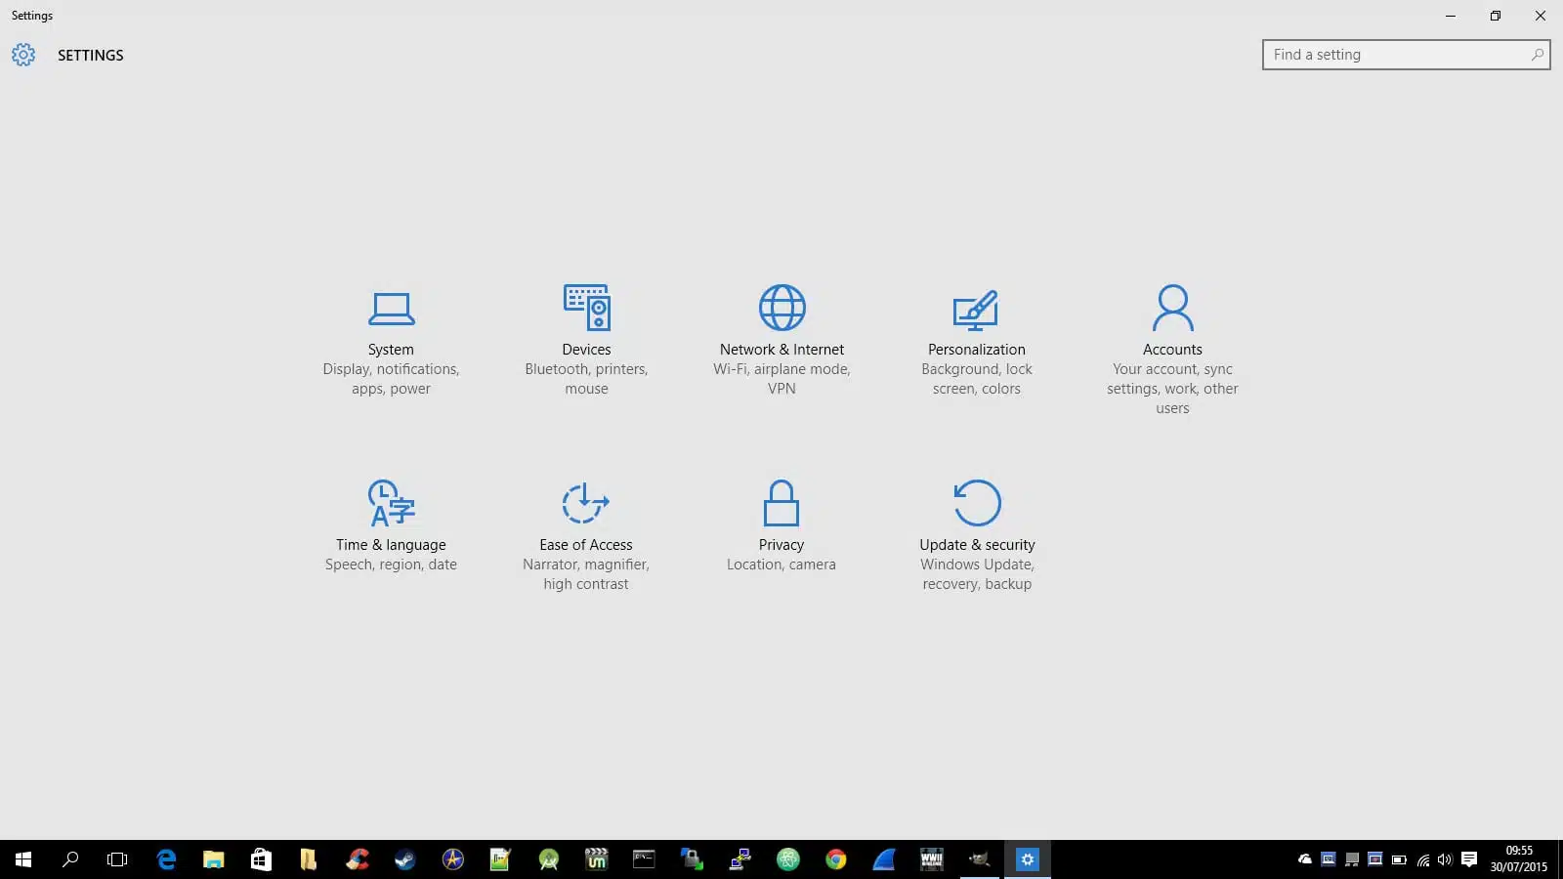Screen dimensions: 1563x879
Task: Open File Explorer from the taskbar
Action: pos(213,859)
